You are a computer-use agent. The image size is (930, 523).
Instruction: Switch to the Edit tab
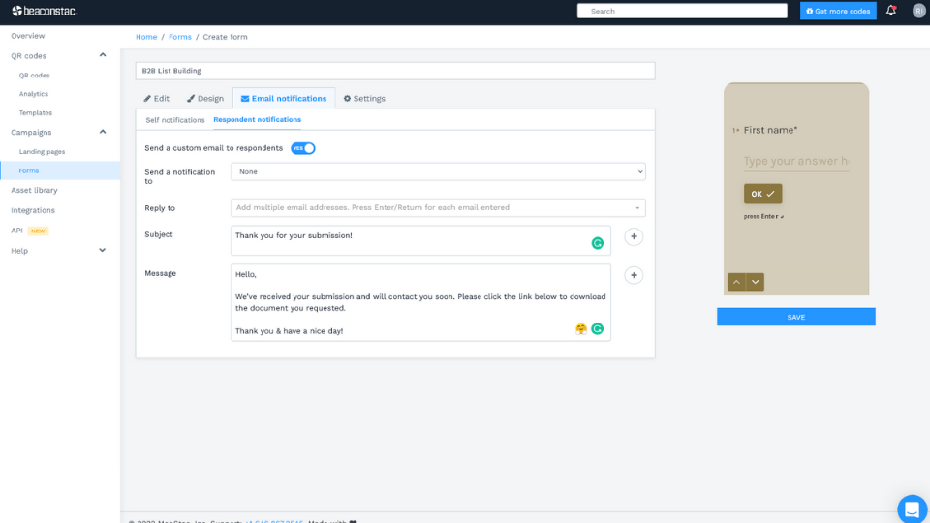coord(157,99)
